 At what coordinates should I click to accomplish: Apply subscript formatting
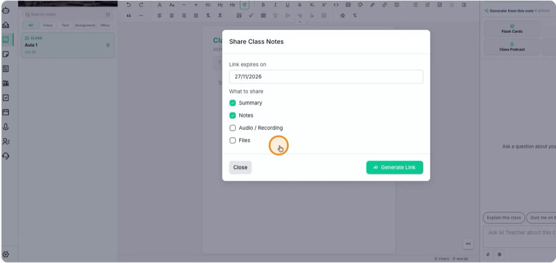[312, 5]
